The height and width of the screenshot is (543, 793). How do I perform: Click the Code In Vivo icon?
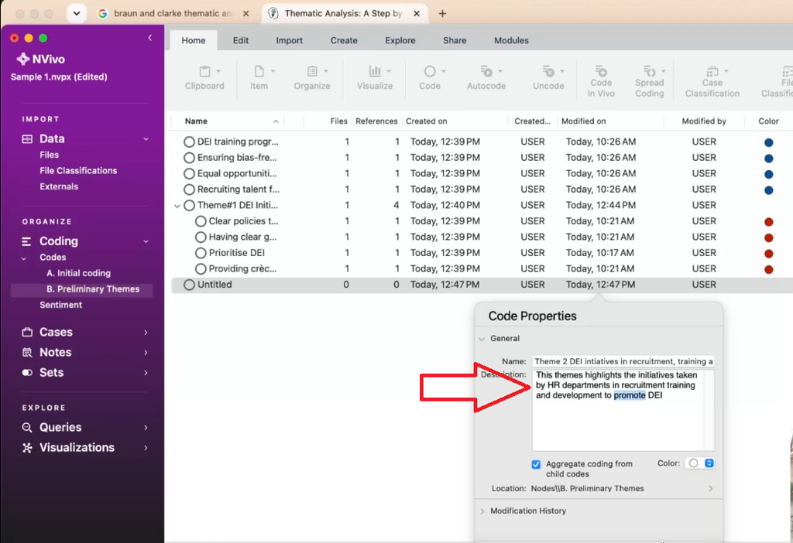(601, 70)
